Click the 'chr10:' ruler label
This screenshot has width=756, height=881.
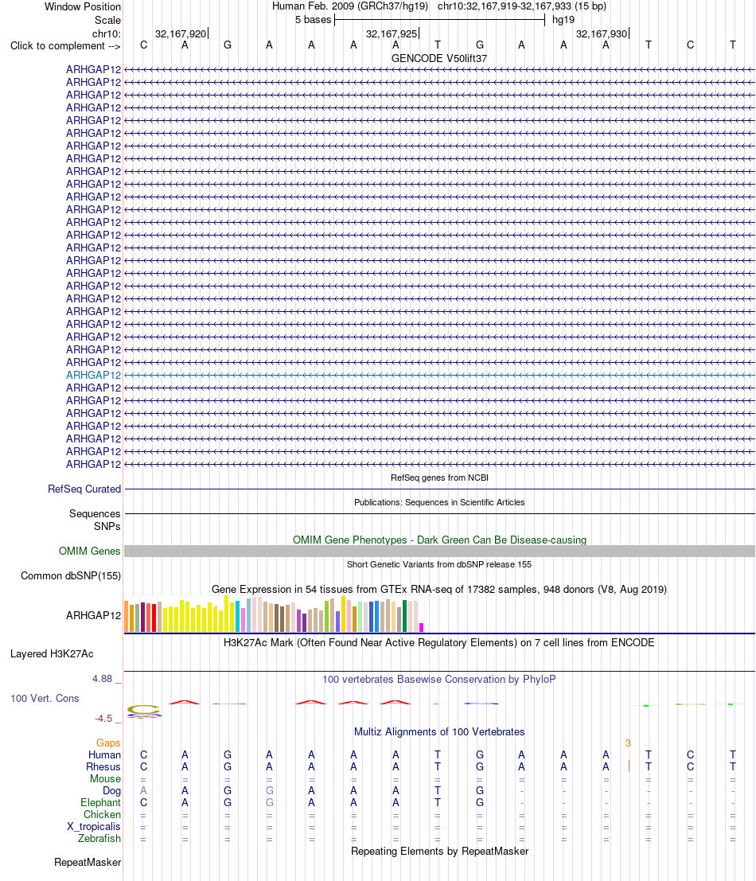pos(107,33)
